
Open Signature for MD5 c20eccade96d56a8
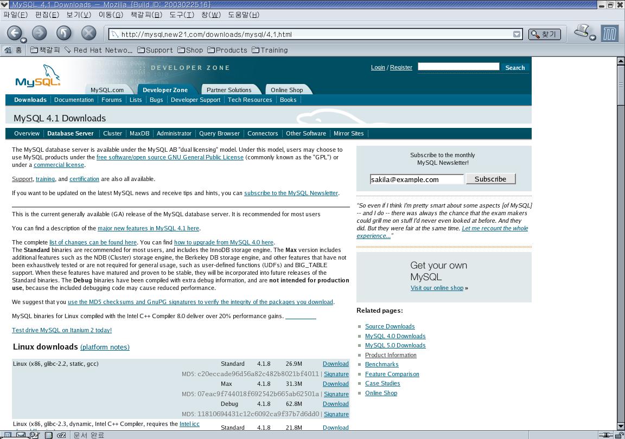(336, 374)
